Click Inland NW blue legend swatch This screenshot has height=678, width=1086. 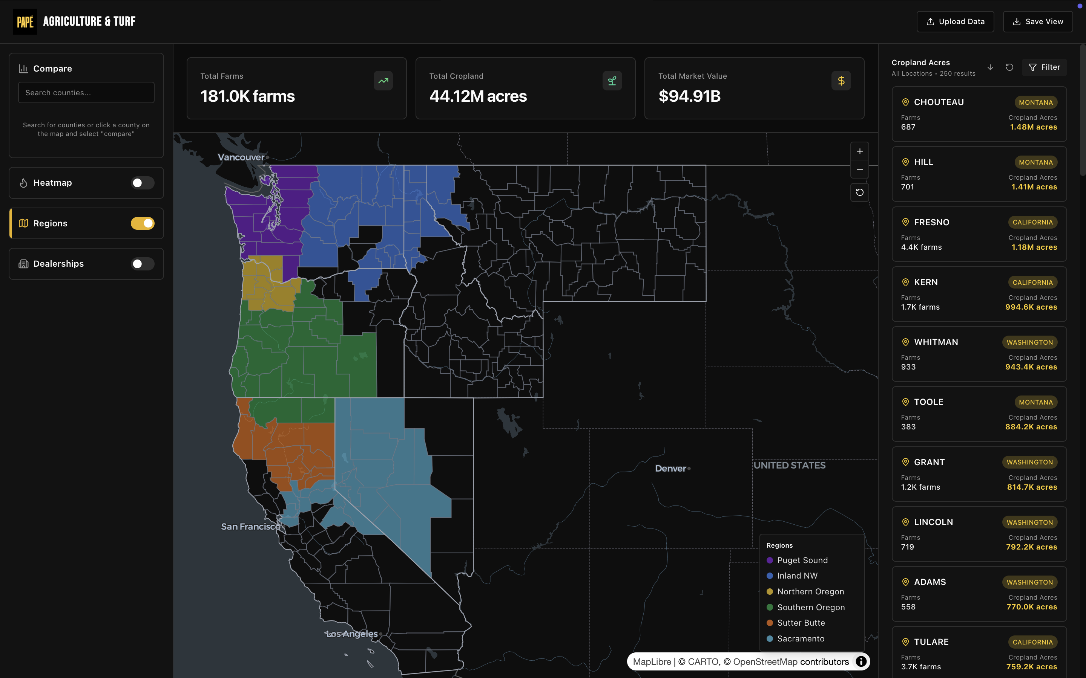pyautogui.click(x=770, y=576)
